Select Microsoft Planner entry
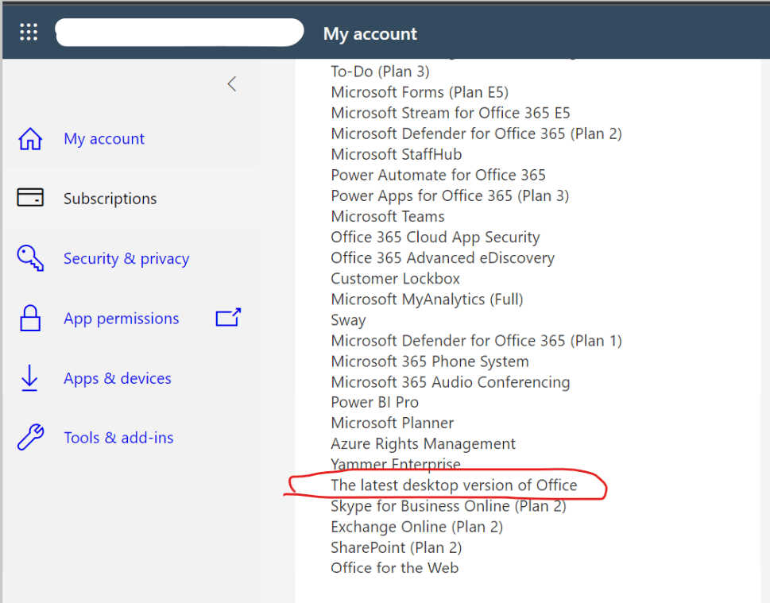Image resolution: width=770 pixels, height=603 pixels. (x=392, y=423)
